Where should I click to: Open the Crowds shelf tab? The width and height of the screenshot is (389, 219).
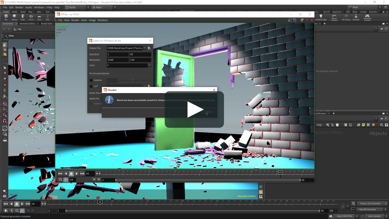[x=363, y=12]
